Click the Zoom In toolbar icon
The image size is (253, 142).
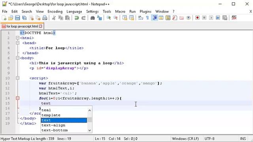point(108,18)
